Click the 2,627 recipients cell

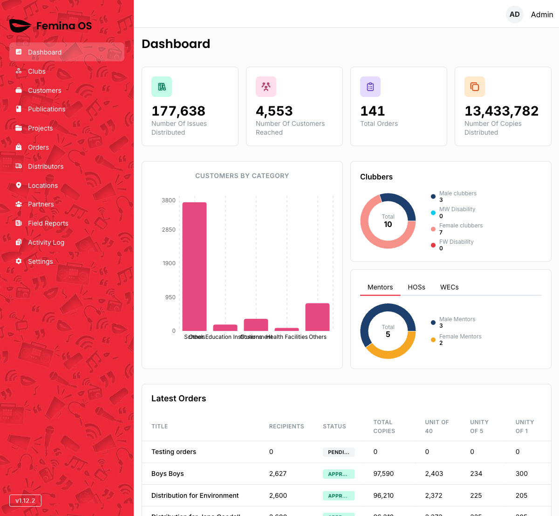278,474
